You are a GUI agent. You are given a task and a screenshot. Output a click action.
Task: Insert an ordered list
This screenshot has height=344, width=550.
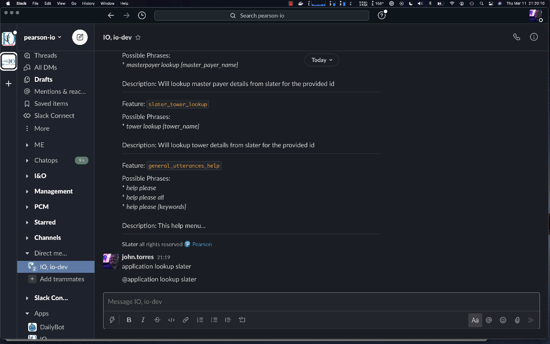(200, 320)
